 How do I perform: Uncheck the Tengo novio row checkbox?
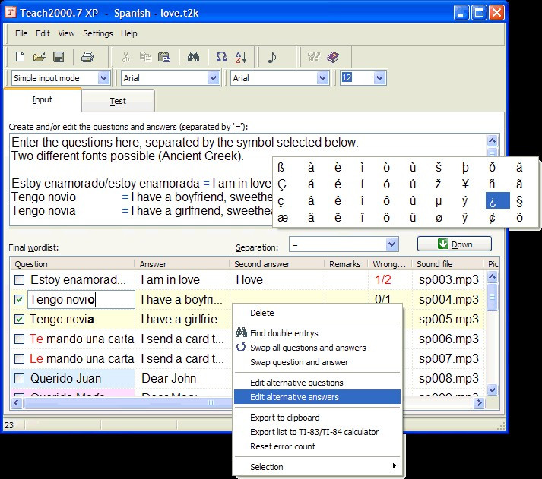19,299
